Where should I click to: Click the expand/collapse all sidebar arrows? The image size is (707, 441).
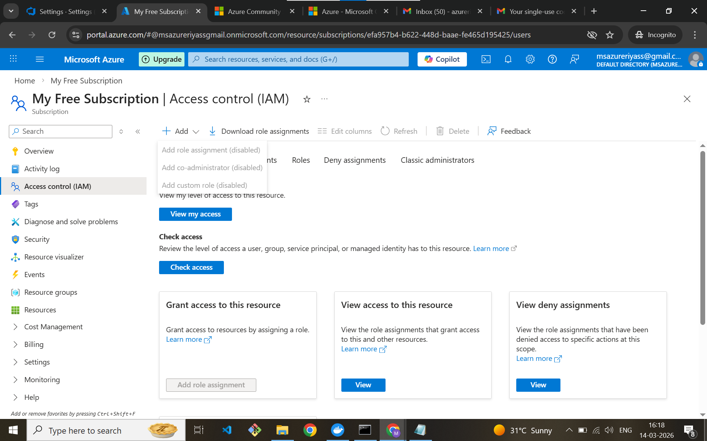tap(121, 132)
